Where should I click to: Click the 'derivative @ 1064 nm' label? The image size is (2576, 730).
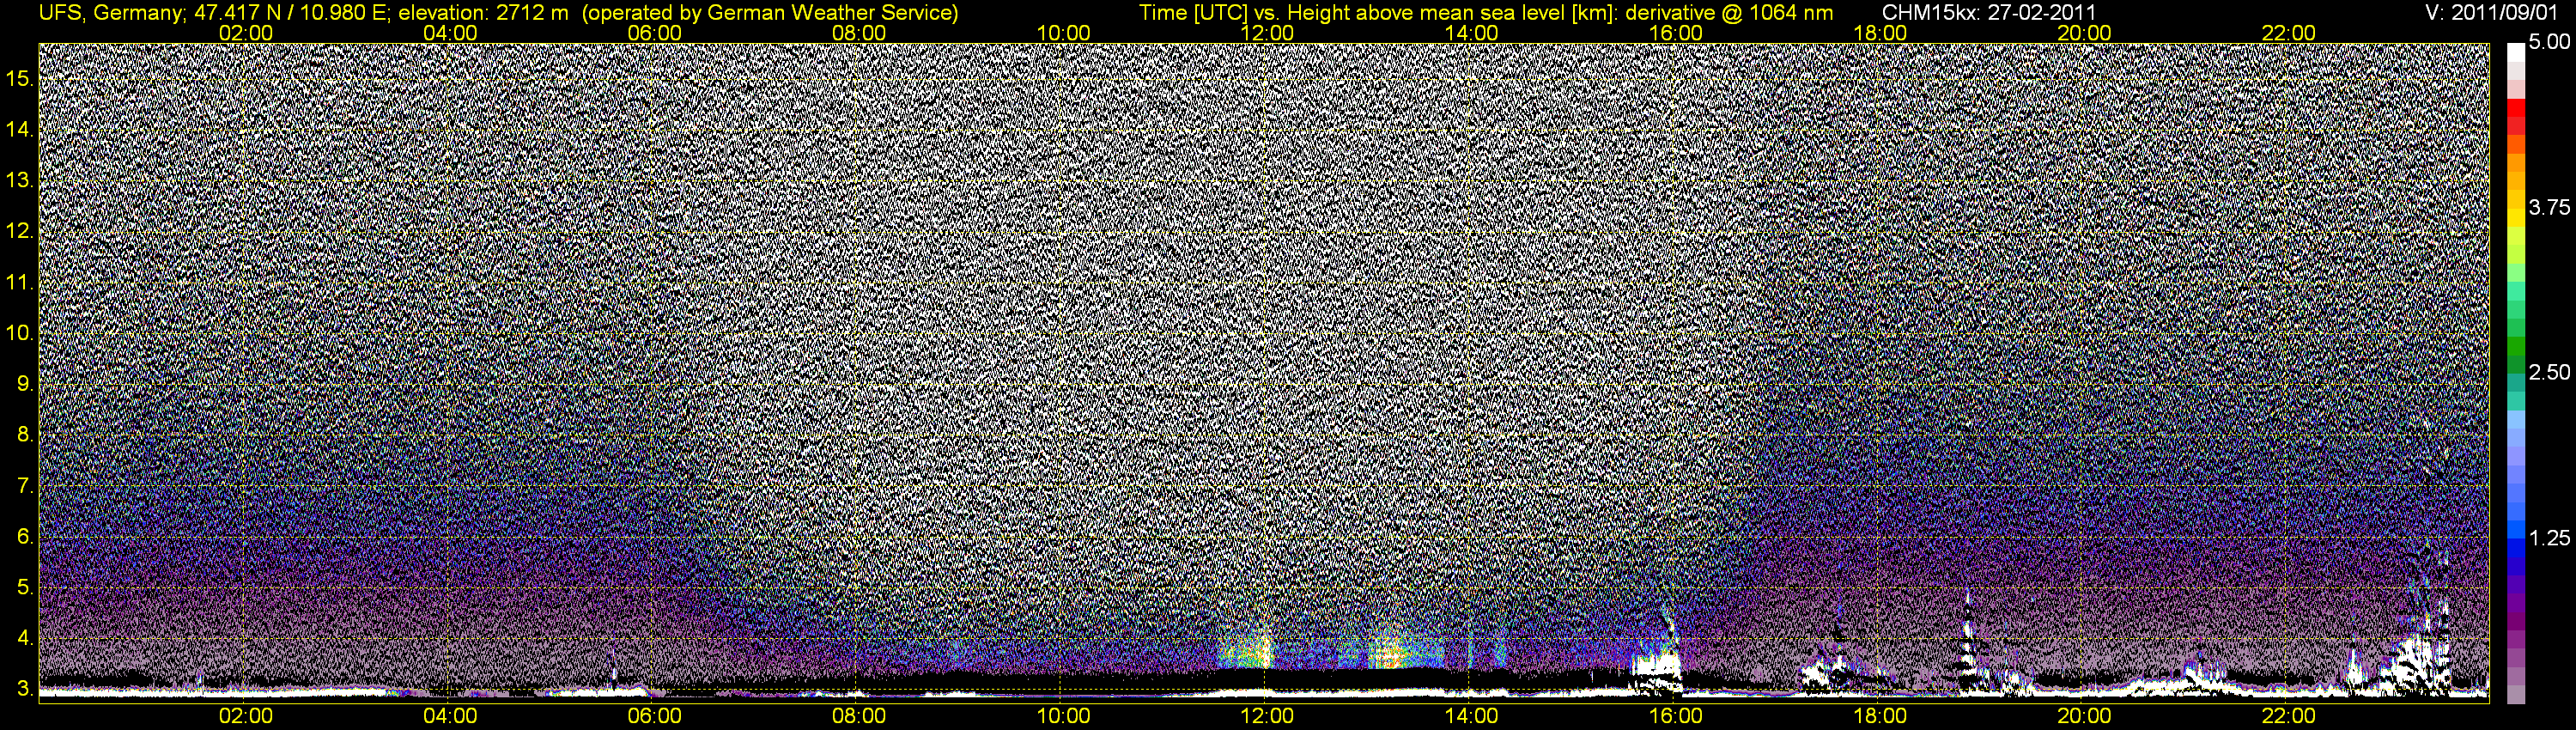click(x=1730, y=13)
